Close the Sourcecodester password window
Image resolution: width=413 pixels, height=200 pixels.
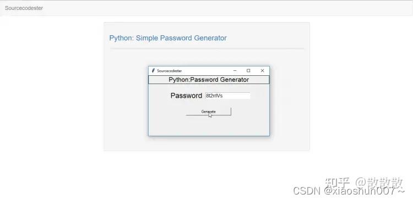pyautogui.click(x=262, y=71)
